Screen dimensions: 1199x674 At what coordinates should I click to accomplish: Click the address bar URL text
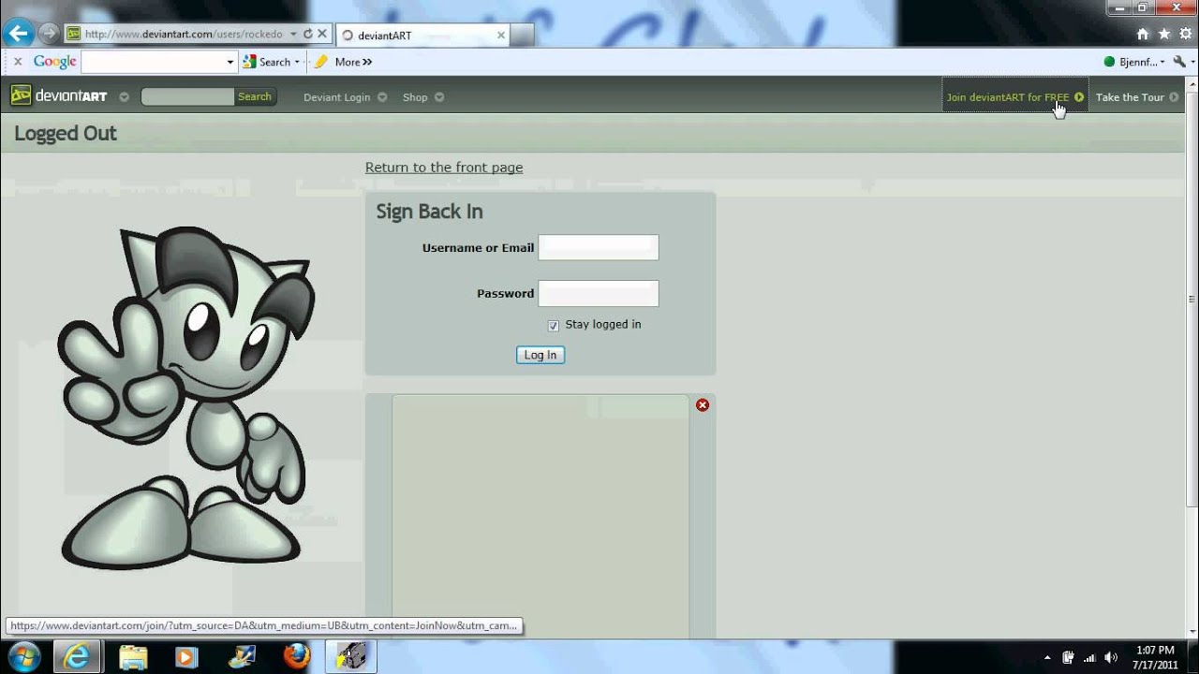184,34
